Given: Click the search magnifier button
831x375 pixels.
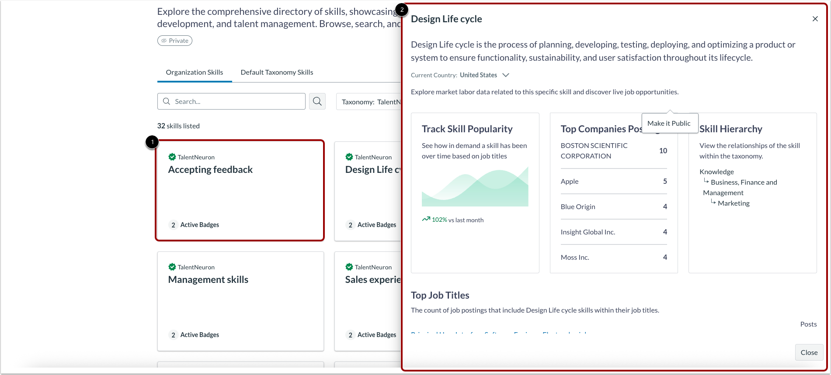Looking at the screenshot, I should [317, 101].
